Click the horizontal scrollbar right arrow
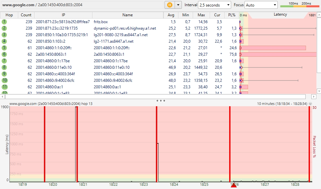The width and height of the screenshot is (321, 189). pos(314,96)
